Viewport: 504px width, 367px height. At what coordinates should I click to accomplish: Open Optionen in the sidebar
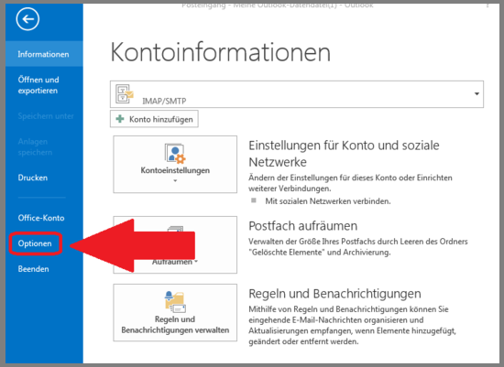pos(35,243)
